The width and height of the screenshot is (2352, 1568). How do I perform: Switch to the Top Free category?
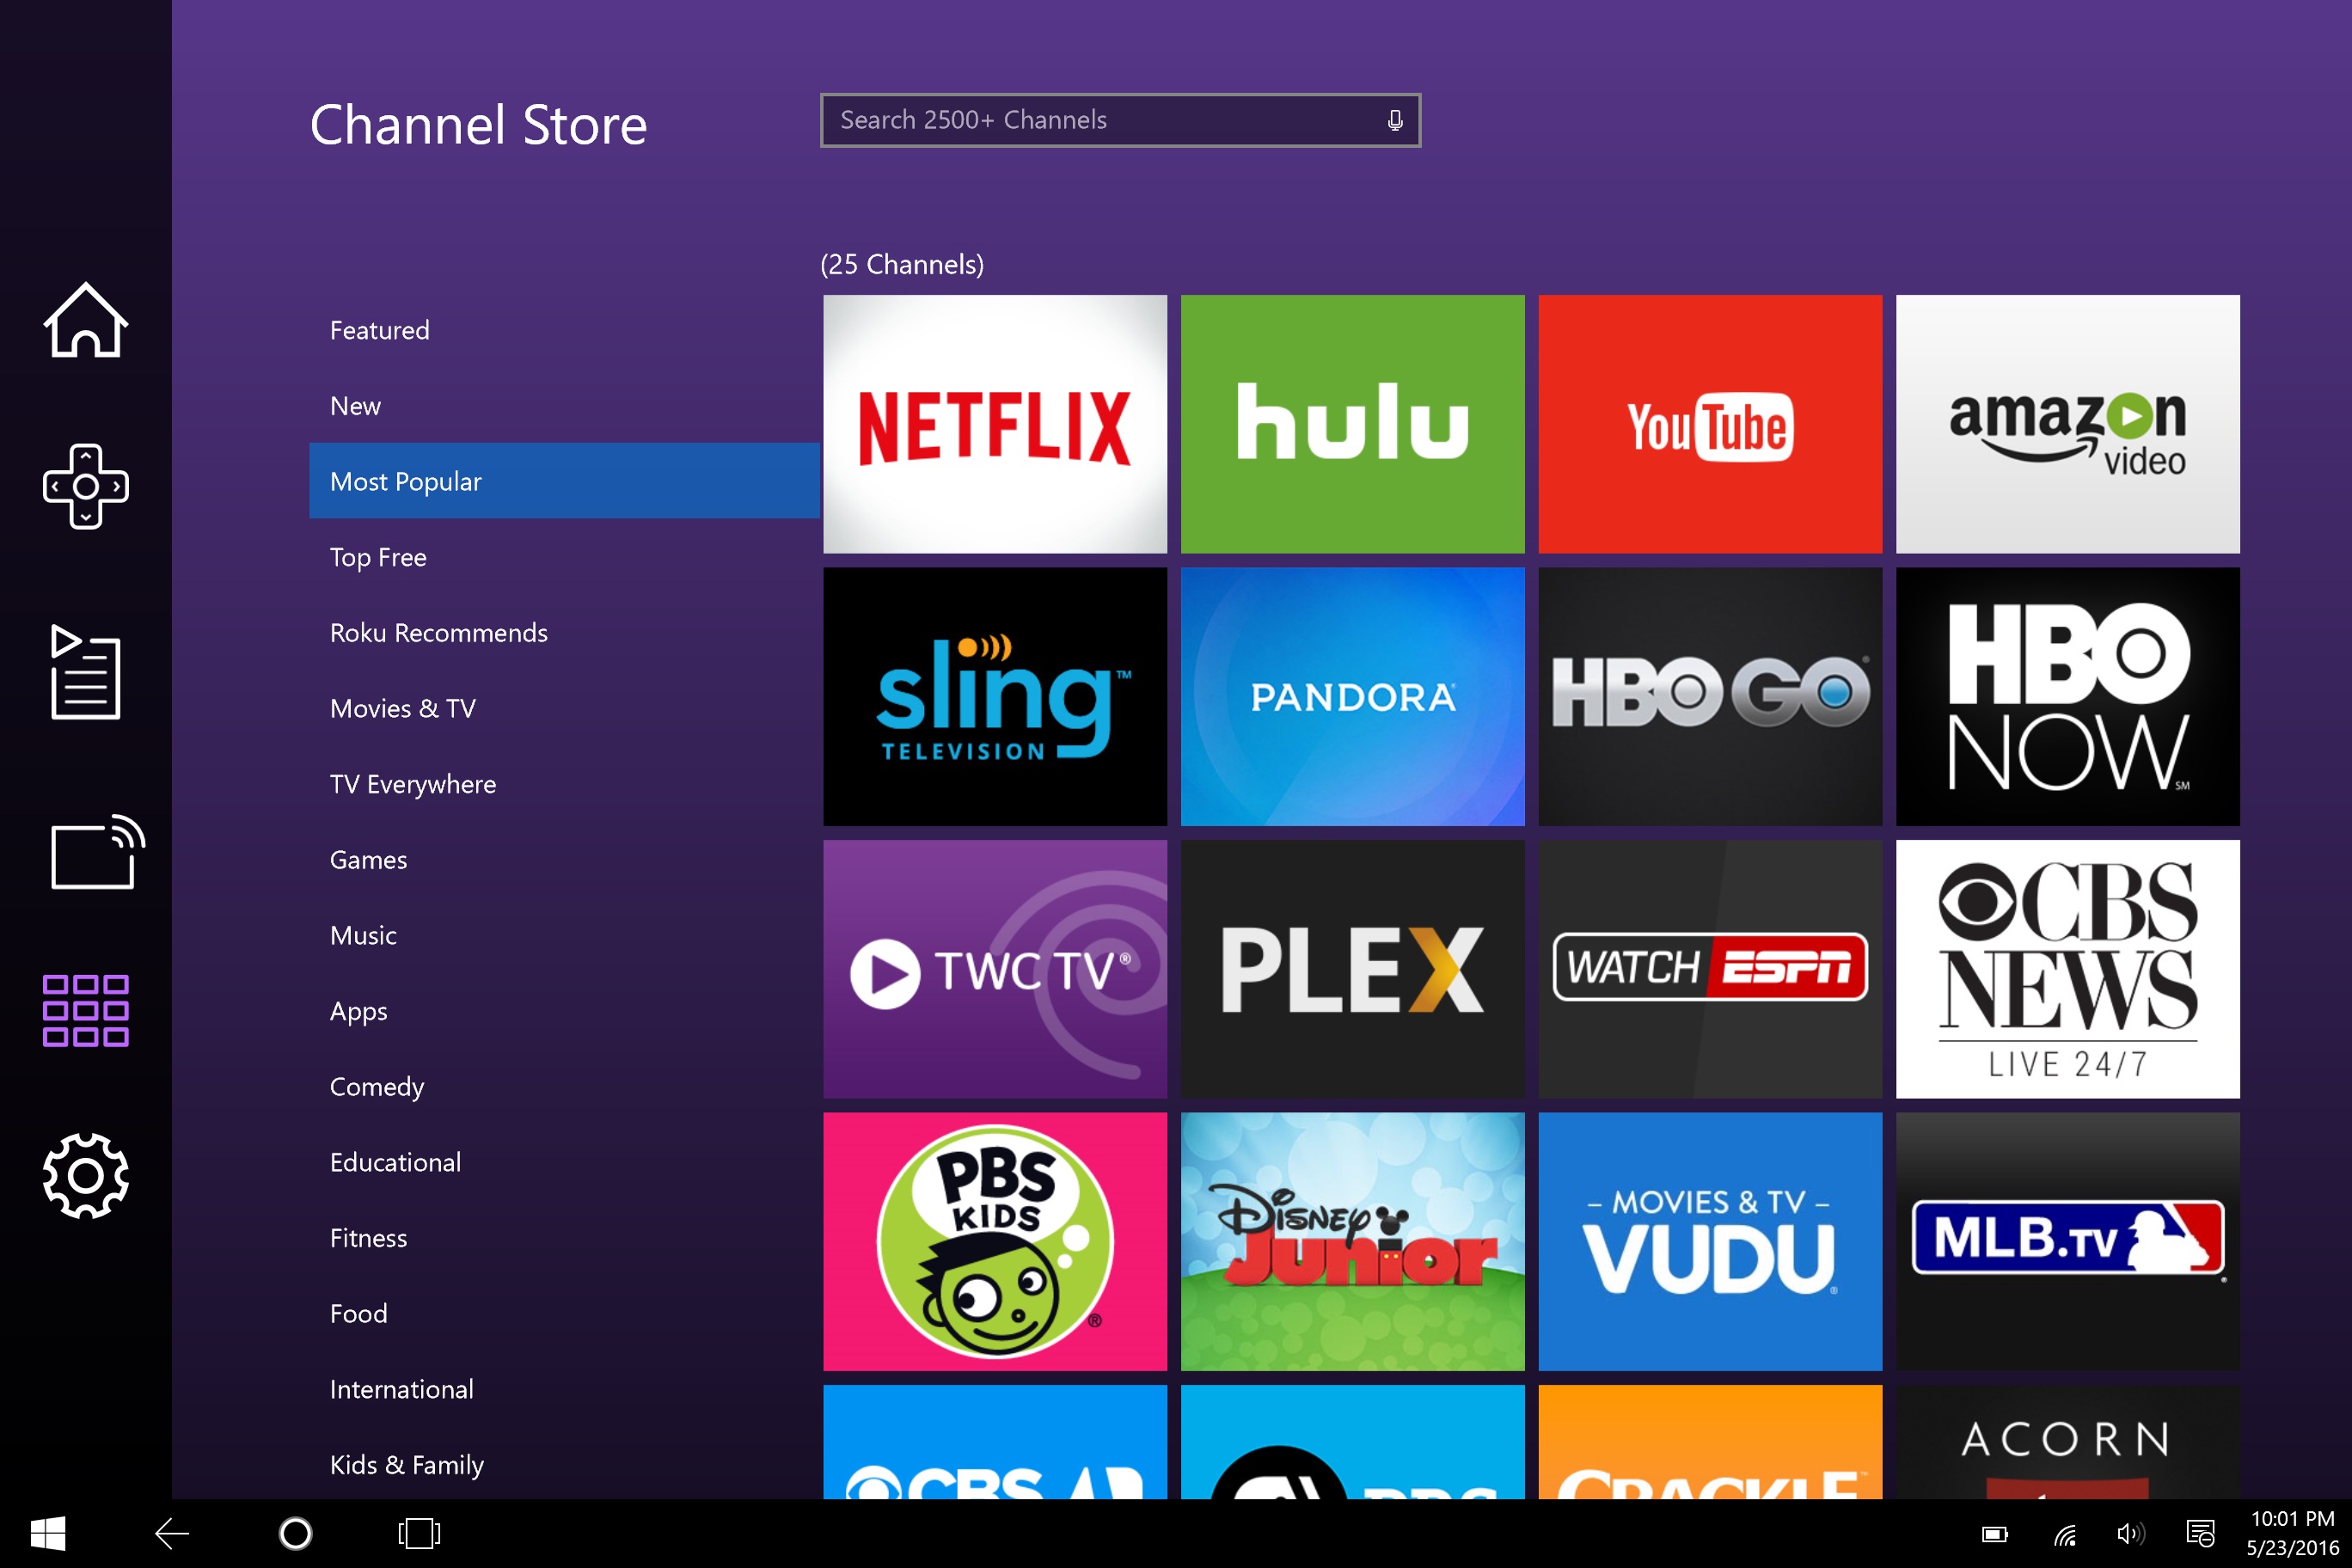(x=377, y=557)
